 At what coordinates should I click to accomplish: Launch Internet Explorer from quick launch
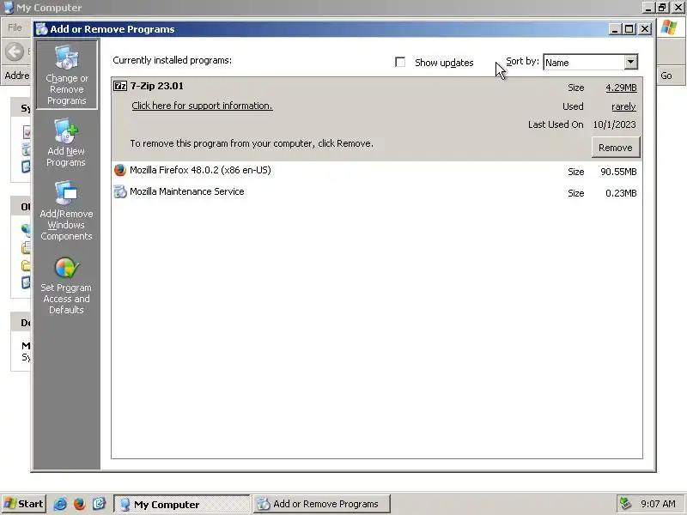pos(60,504)
